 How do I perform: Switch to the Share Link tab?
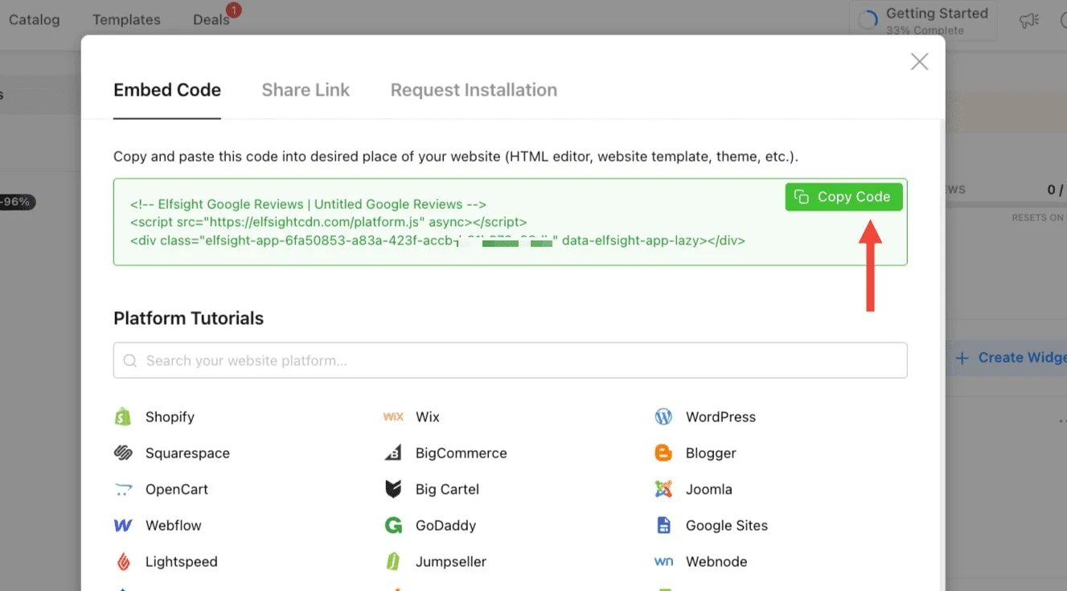coord(306,90)
